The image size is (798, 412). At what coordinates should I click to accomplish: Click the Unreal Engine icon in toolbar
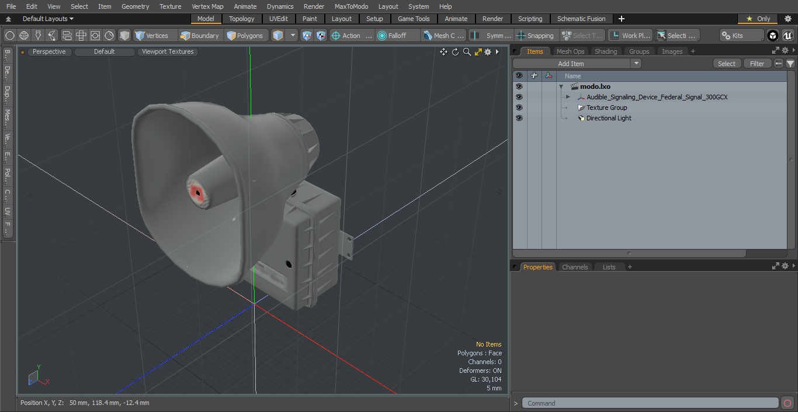(787, 36)
